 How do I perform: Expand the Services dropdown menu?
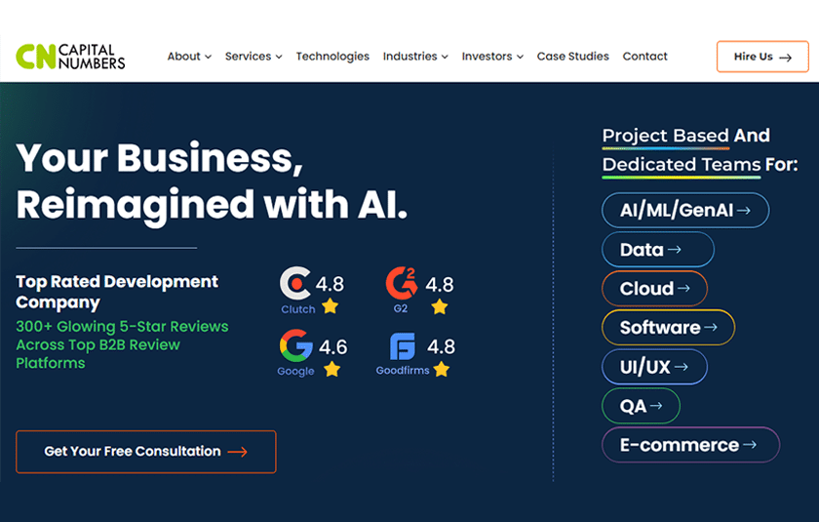click(x=253, y=57)
